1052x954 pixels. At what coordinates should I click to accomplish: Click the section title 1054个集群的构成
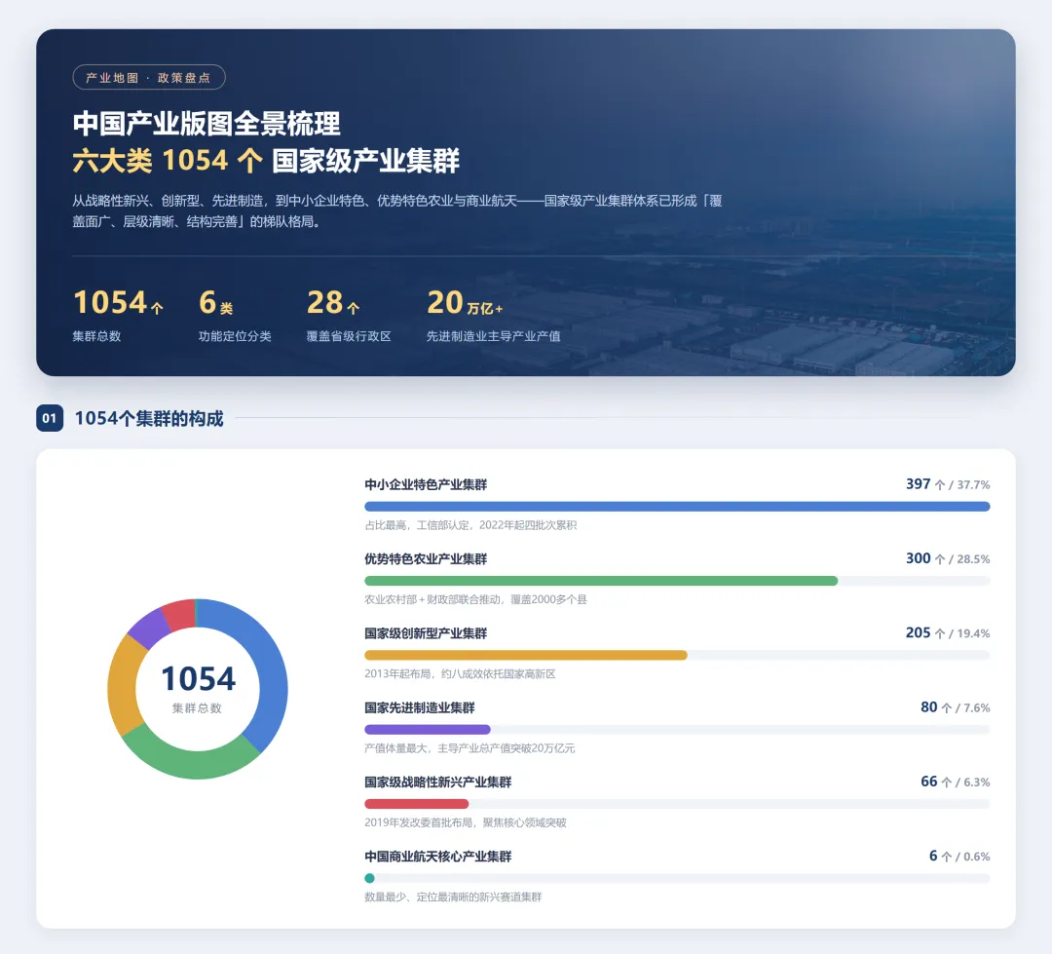point(149,419)
